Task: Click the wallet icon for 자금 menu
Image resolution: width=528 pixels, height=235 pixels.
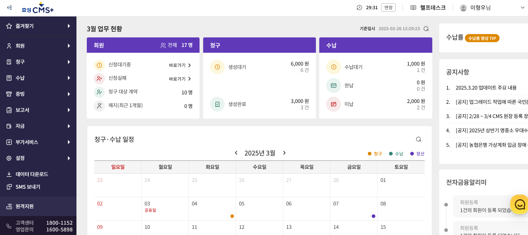Action: pyautogui.click(x=9, y=126)
